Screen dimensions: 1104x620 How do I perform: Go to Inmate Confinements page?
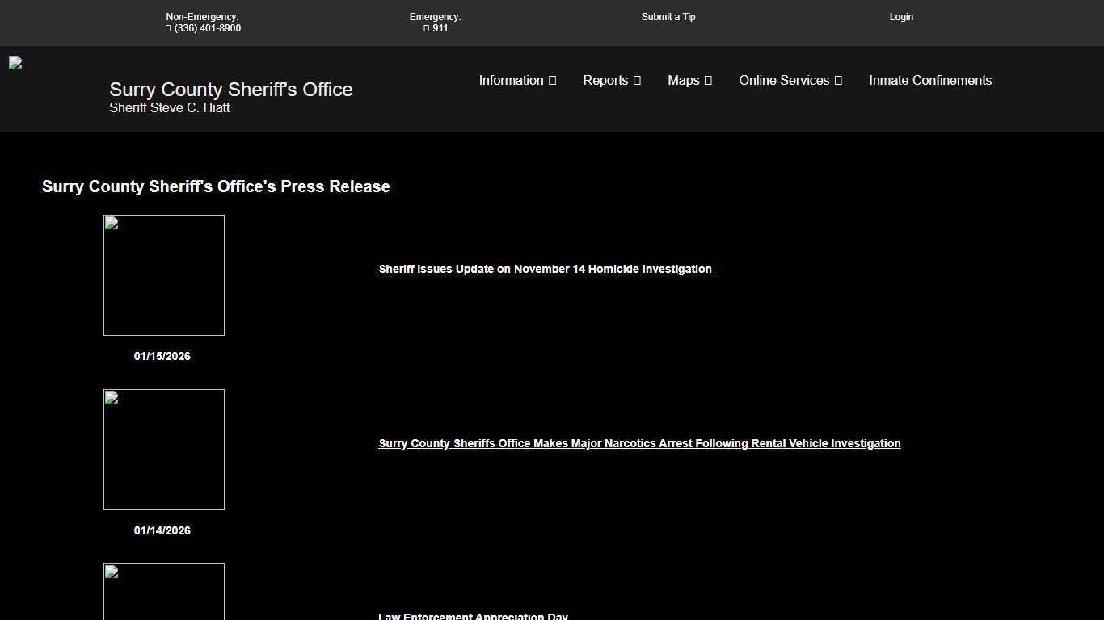point(930,81)
